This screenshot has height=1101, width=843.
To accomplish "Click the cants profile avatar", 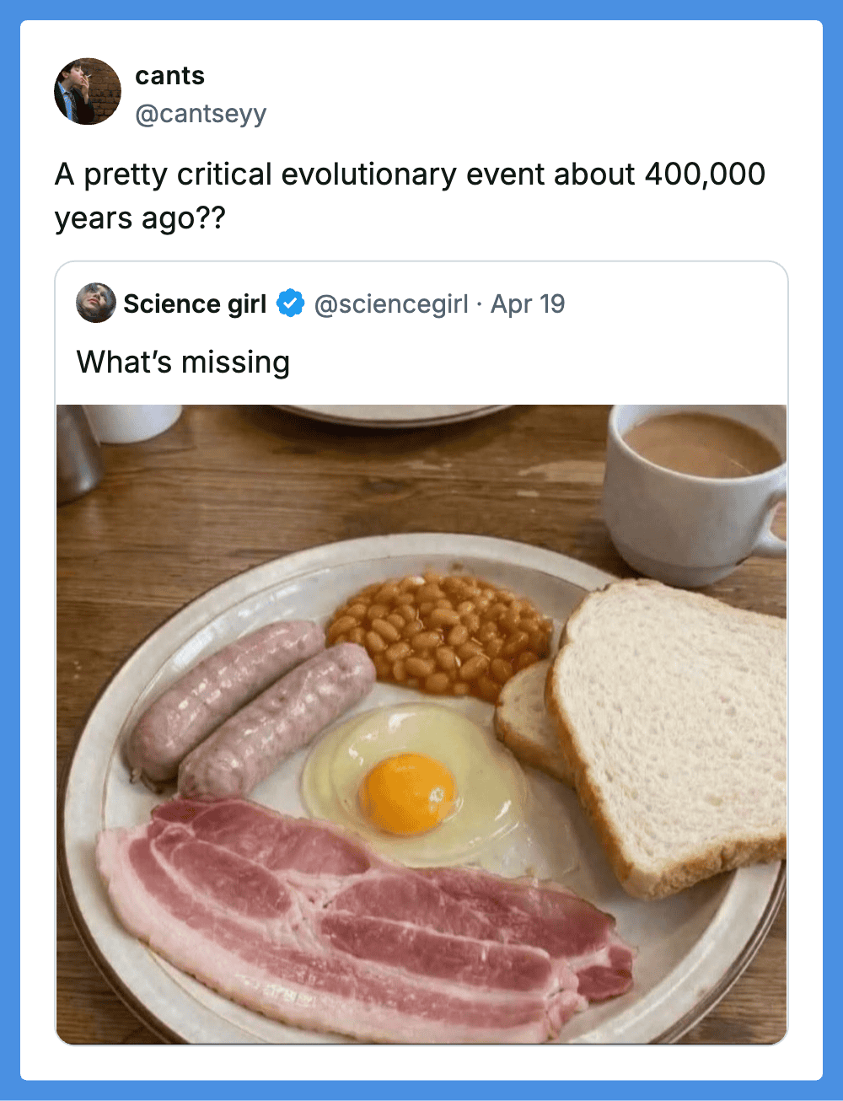I will point(88,91).
